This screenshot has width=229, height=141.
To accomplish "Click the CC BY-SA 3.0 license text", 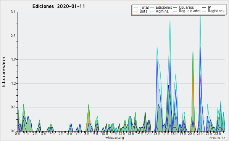I will tap(217, 138).
